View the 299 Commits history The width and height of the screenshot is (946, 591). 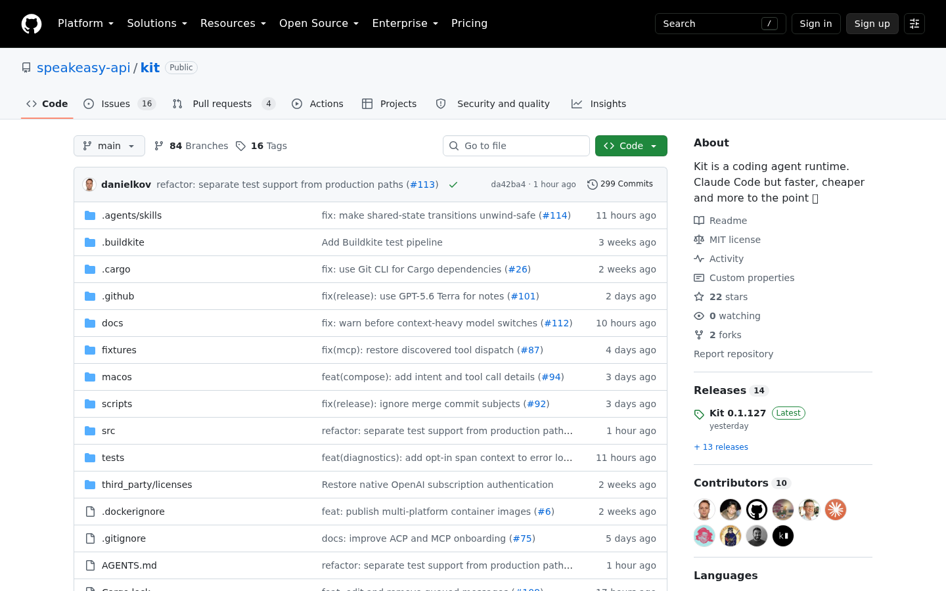(620, 185)
